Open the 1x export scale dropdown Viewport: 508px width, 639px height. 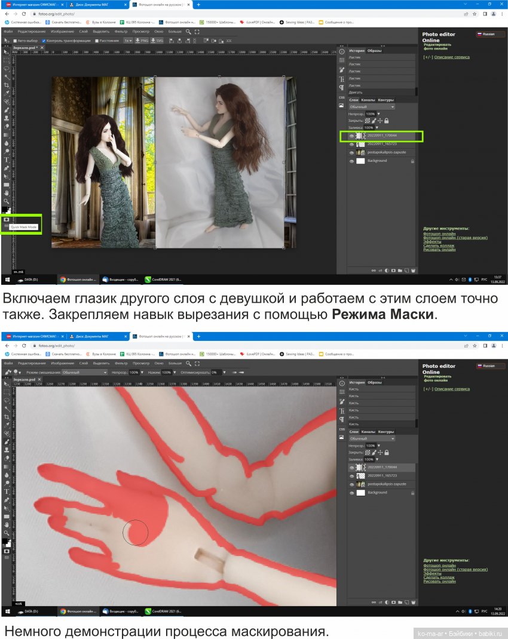coord(127,41)
